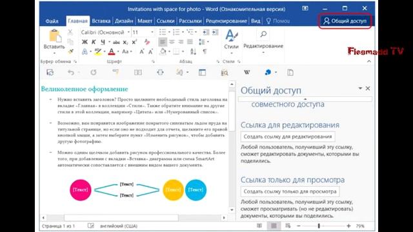Switch to the Вид tab
Image resolution: width=413 pixels, height=232 pixels.
pos(256,21)
